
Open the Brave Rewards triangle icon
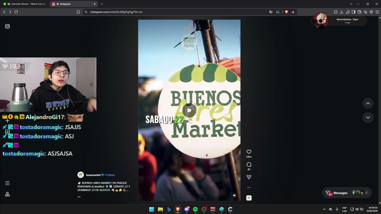pyautogui.click(x=293, y=12)
